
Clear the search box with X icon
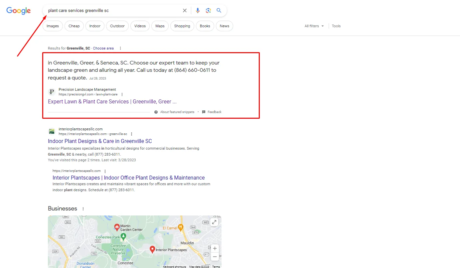[x=185, y=11]
